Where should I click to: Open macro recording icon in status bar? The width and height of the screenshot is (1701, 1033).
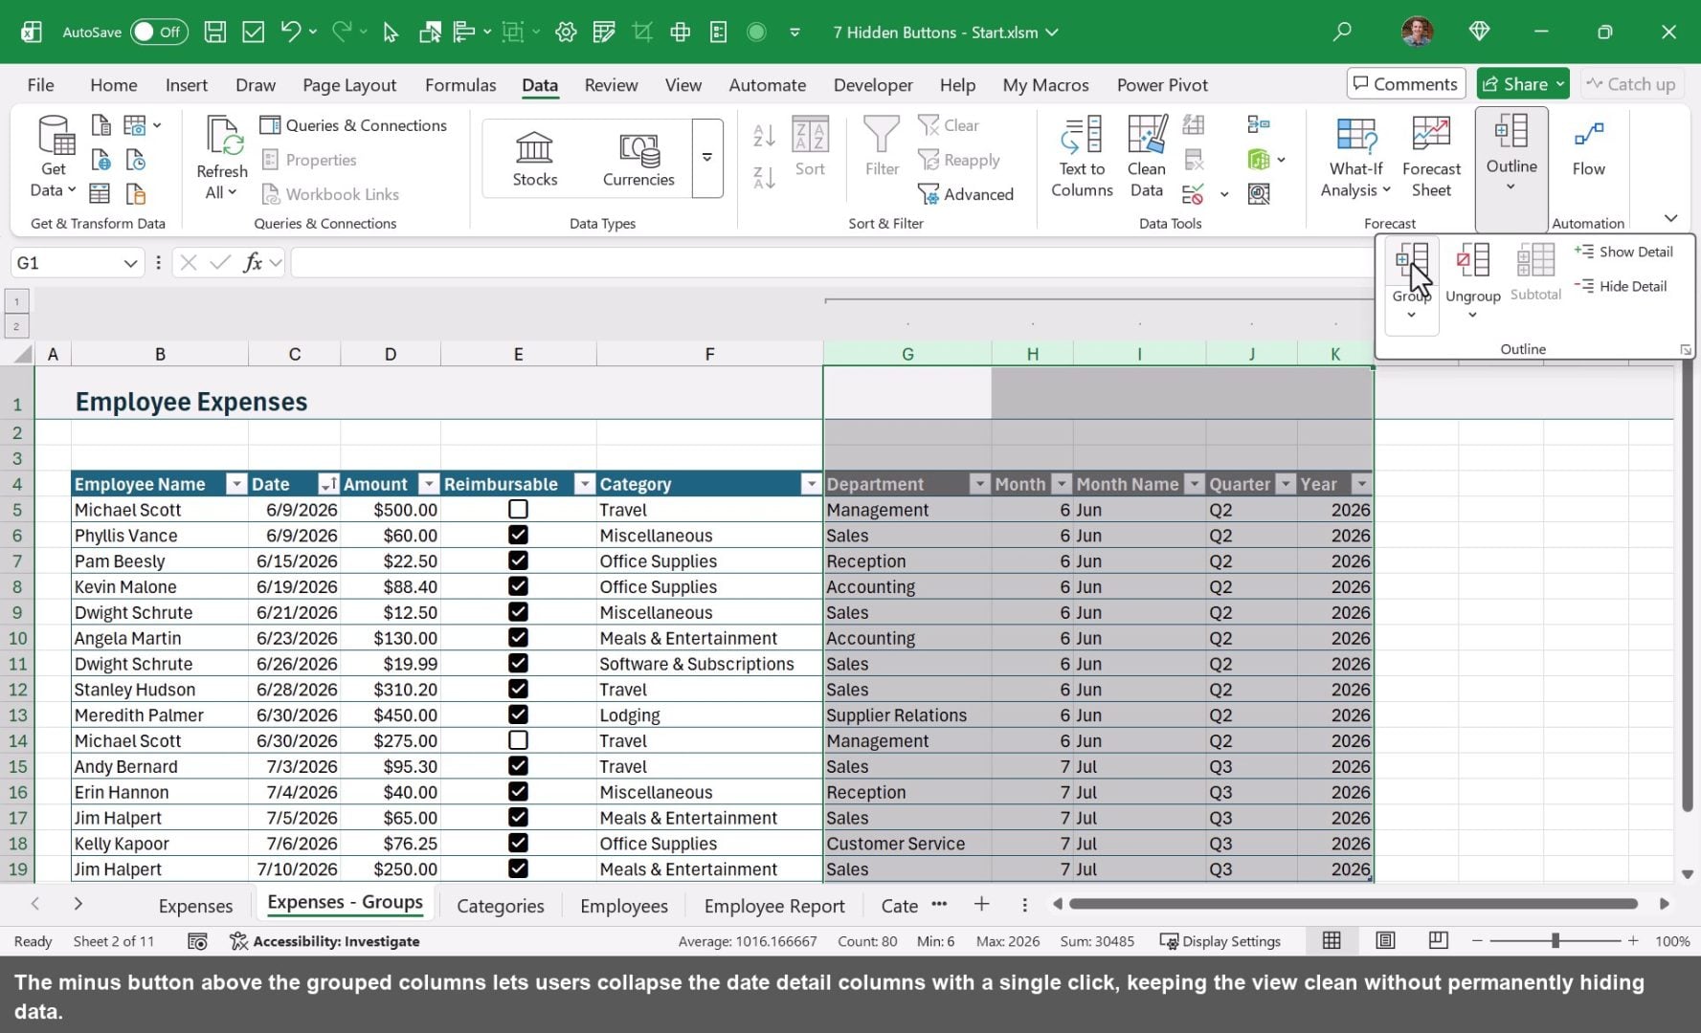[x=197, y=941]
